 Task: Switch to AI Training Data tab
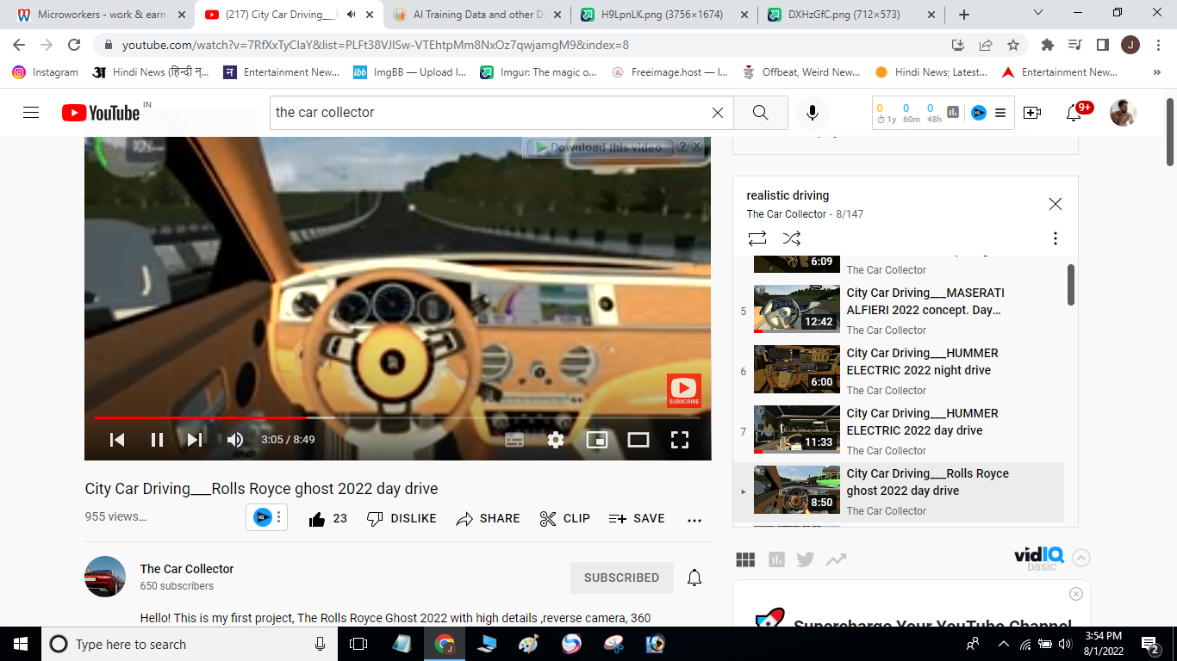pyautogui.click(x=476, y=15)
